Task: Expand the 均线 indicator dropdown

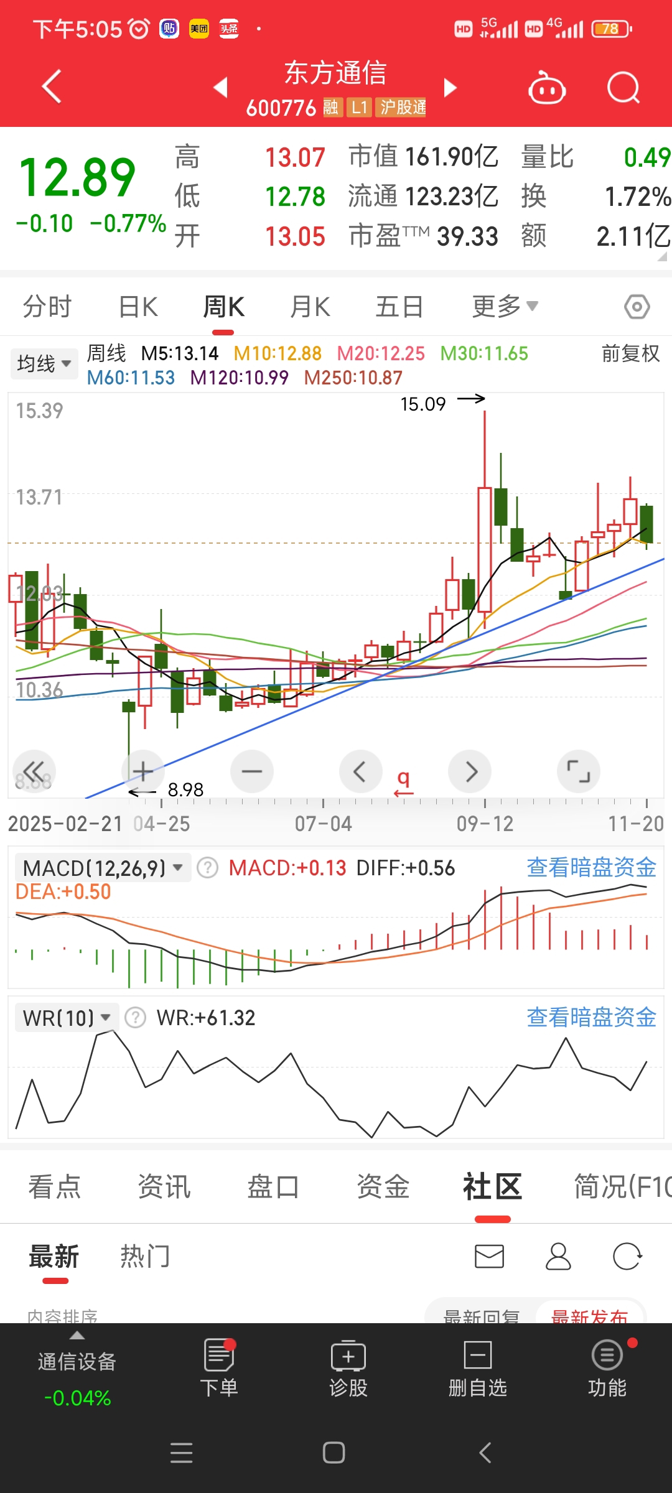Action: (x=44, y=363)
